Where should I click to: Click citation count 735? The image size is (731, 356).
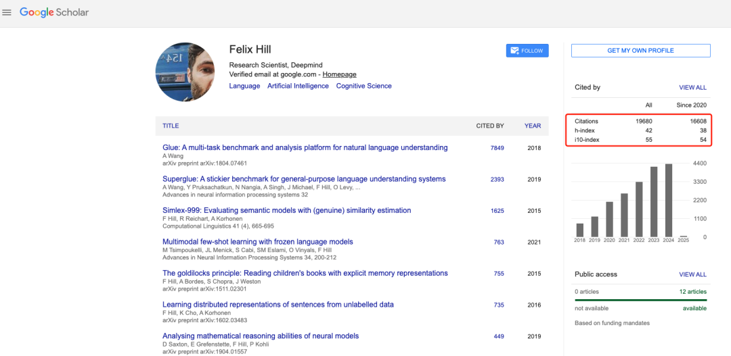tap(499, 305)
